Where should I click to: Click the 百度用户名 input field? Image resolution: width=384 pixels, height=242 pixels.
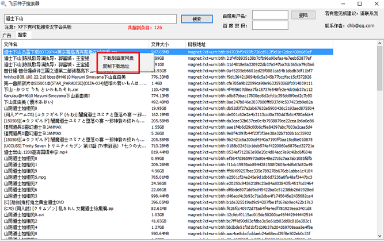[270, 15]
